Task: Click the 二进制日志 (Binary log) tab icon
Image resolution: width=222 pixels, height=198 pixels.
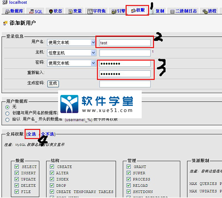Action: point(172,11)
